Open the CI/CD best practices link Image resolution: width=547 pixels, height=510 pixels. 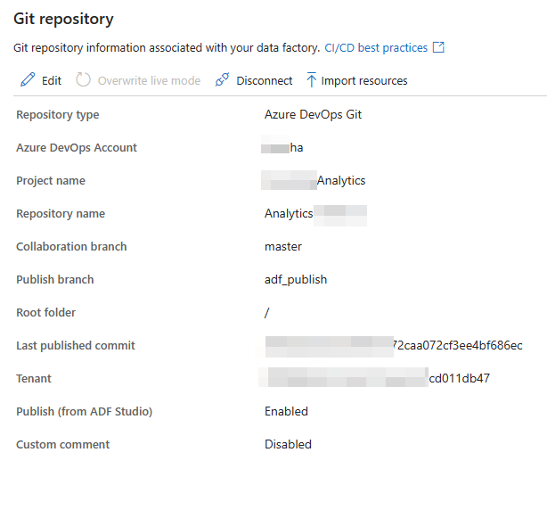(x=376, y=48)
